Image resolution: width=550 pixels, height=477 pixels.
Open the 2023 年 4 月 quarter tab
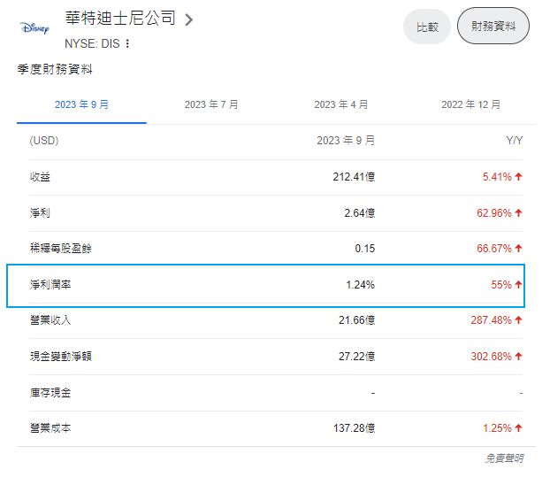click(341, 104)
